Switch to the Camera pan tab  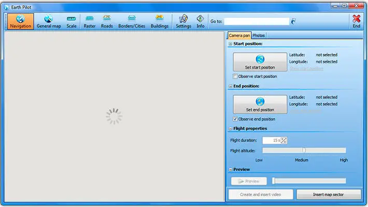(239, 35)
